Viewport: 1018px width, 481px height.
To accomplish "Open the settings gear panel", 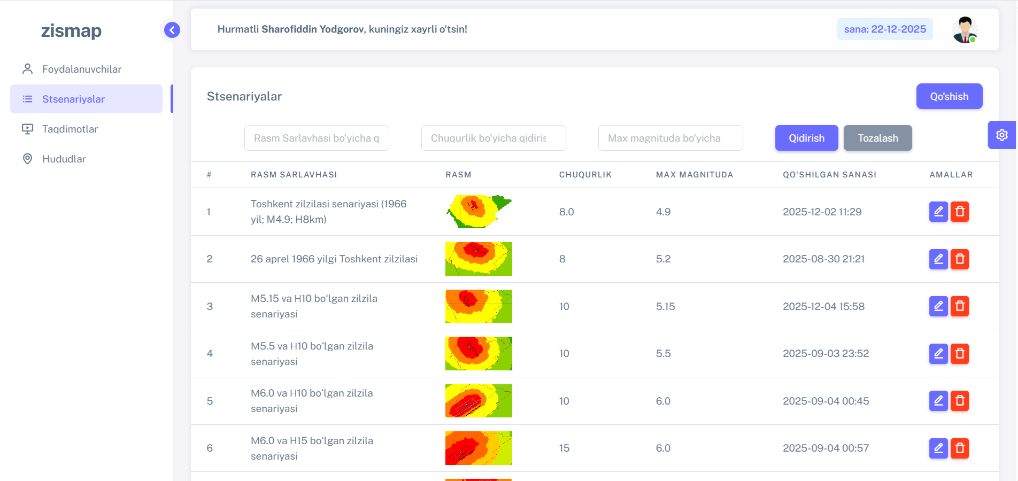I will [x=1001, y=135].
